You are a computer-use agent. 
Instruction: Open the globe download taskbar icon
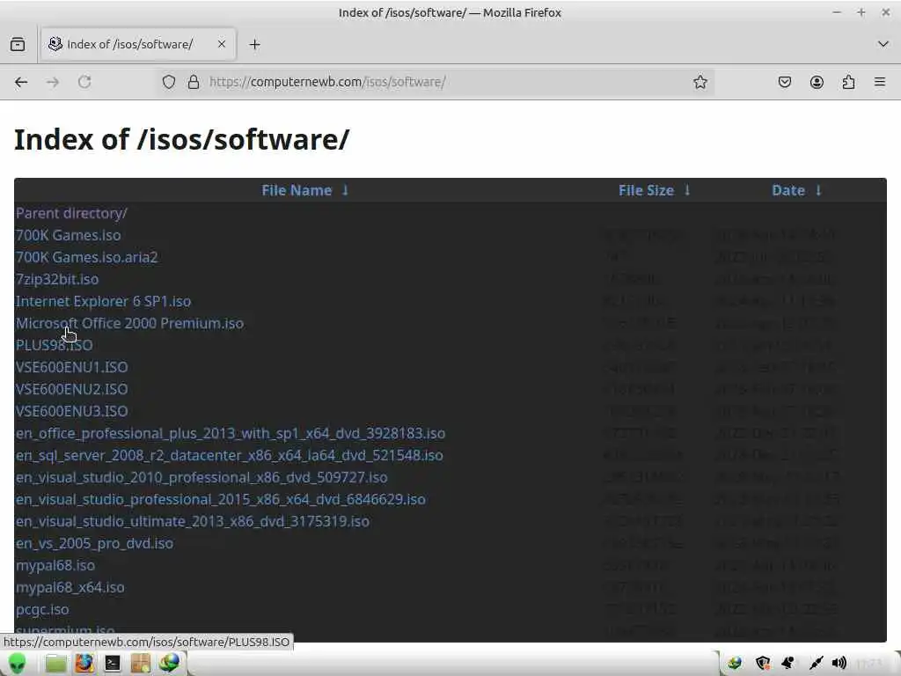pos(169,663)
